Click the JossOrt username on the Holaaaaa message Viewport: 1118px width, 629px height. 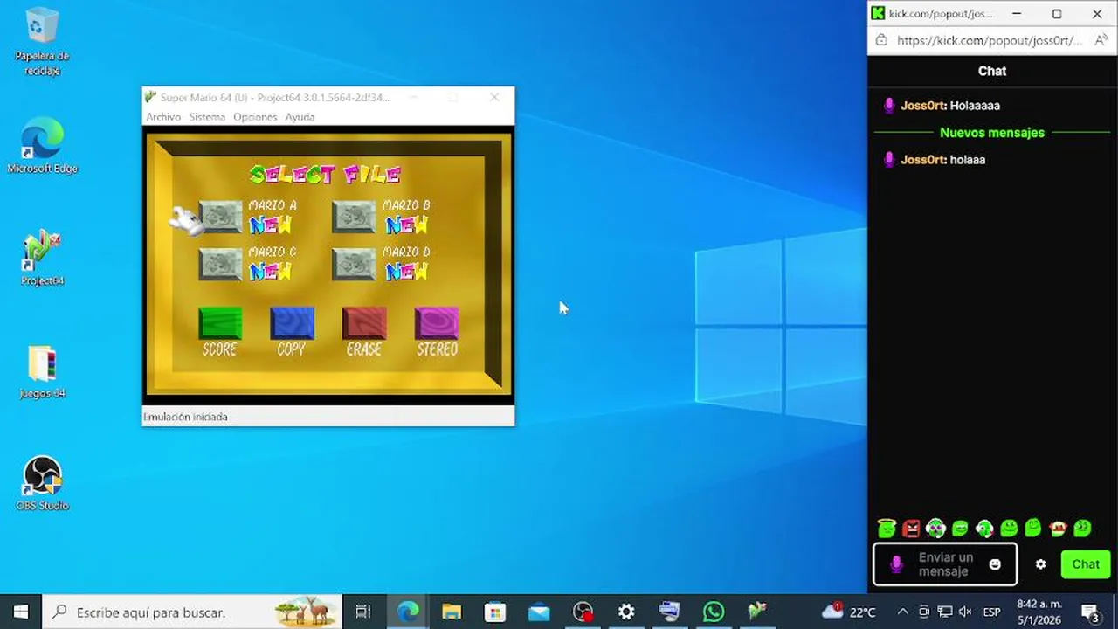tap(923, 106)
